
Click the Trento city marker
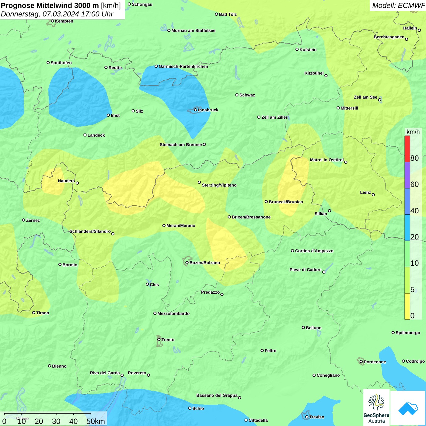pos(159,340)
